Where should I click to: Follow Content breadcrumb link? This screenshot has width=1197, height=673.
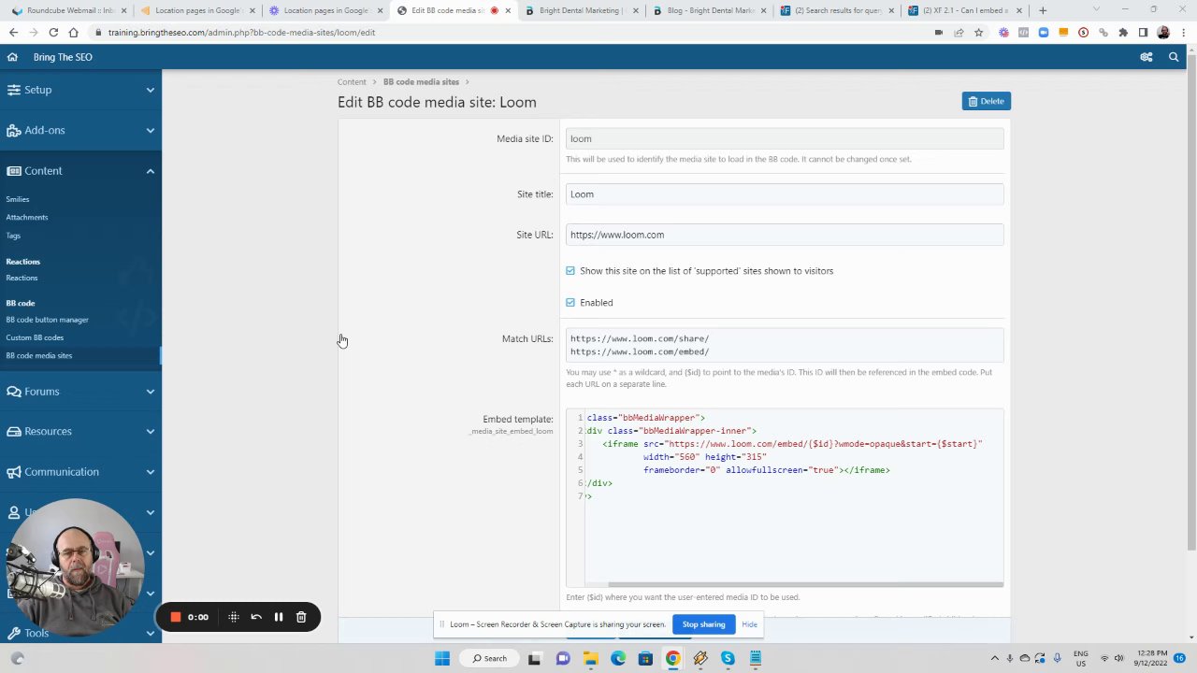click(352, 82)
